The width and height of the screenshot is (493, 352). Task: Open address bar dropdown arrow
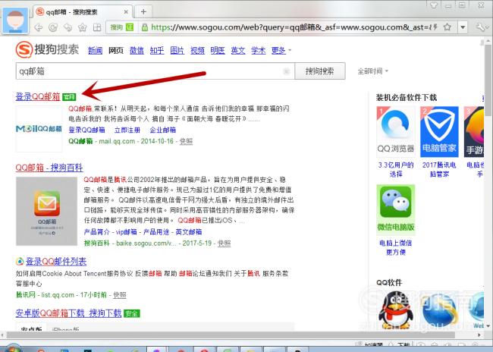(463, 27)
